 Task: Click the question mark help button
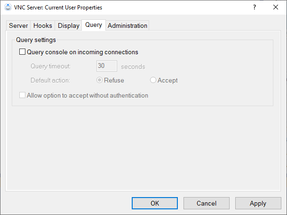point(255,7)
